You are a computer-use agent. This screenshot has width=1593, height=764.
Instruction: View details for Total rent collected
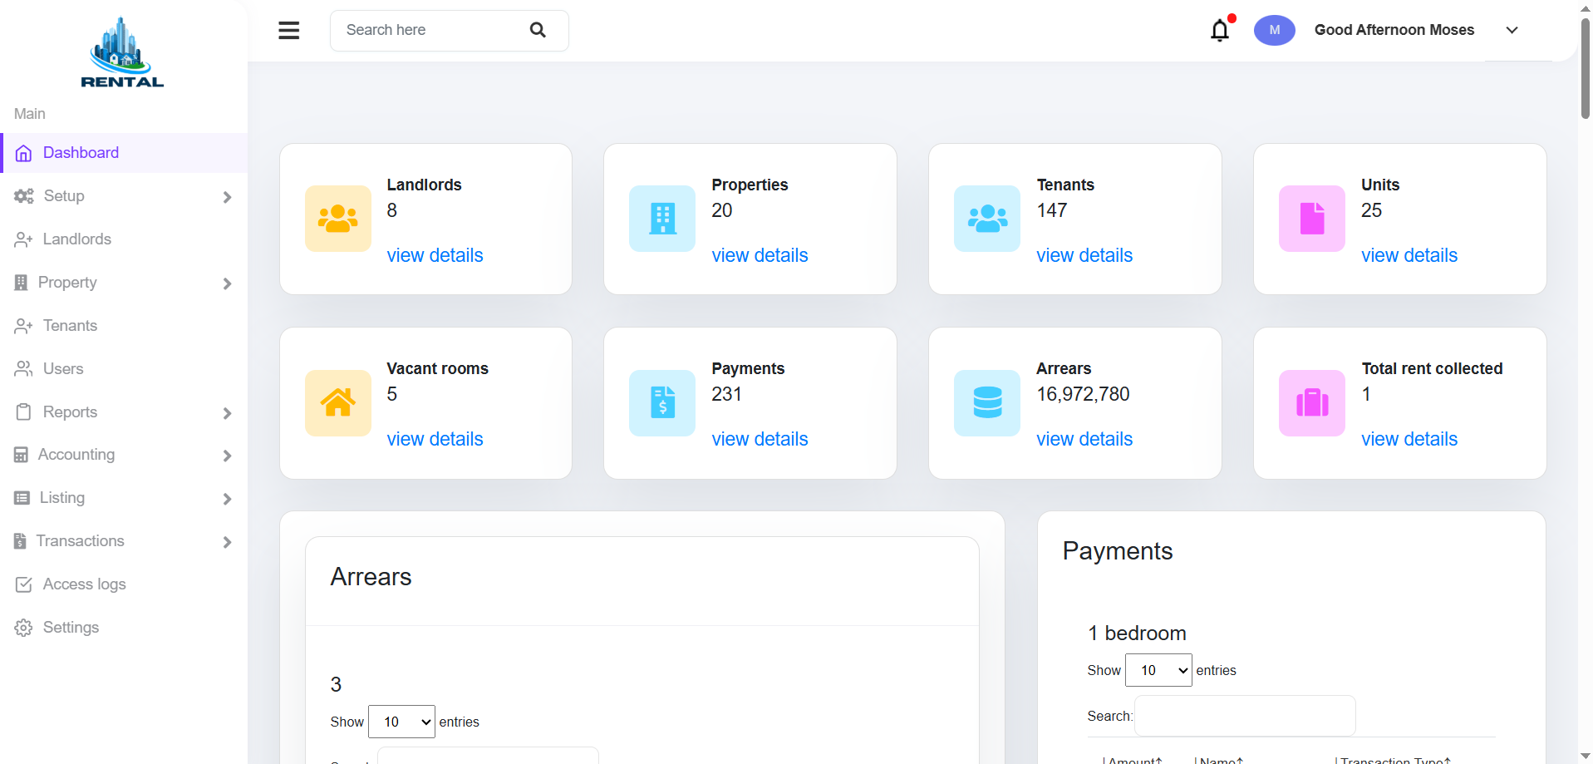[x=1409, y=439]
